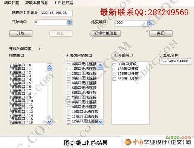Select list row 扫描端口：11
The width and height of the screenshot is (194, 148).
(28, 105)
